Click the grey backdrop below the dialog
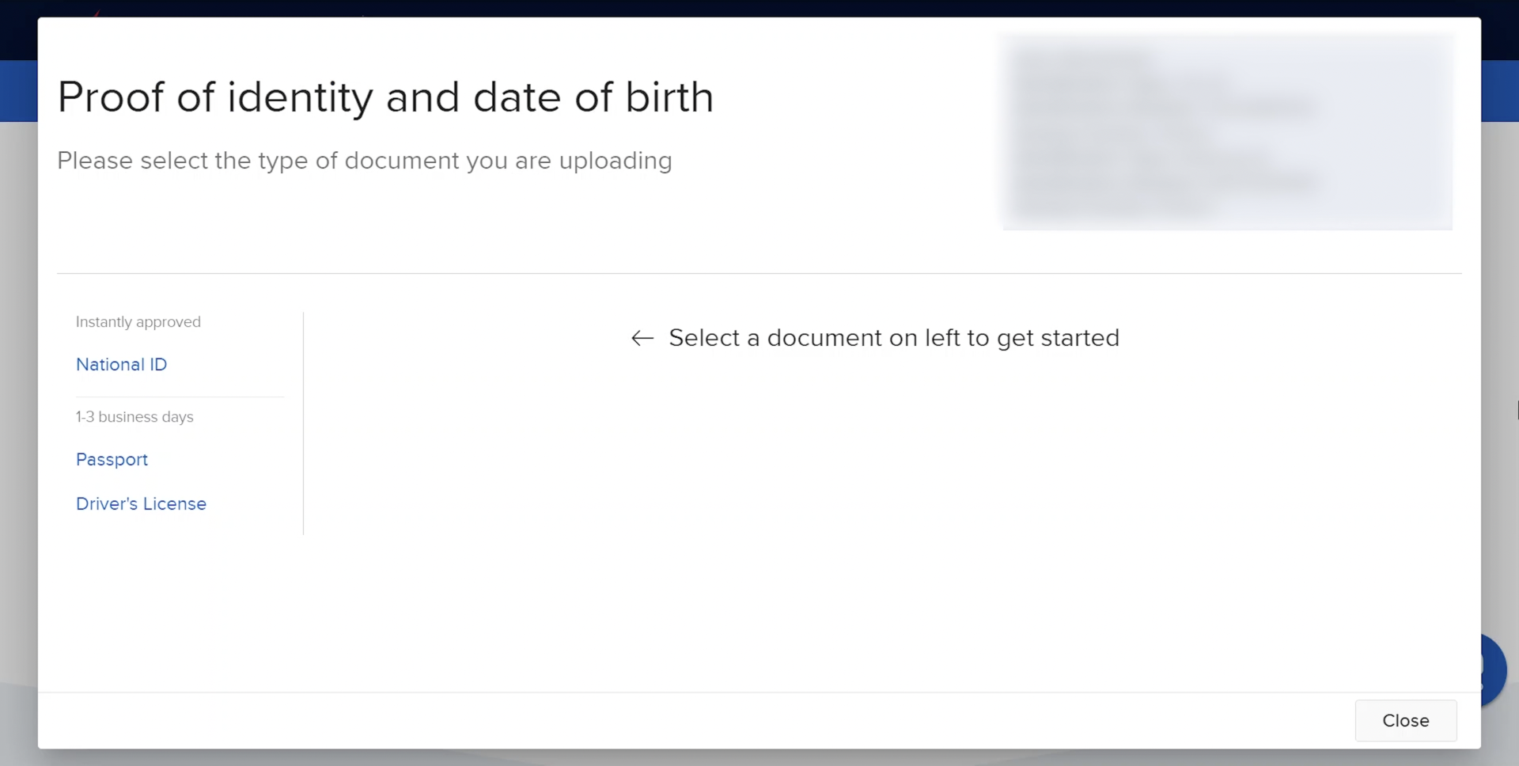1519x766 pixels. [759, 758]
